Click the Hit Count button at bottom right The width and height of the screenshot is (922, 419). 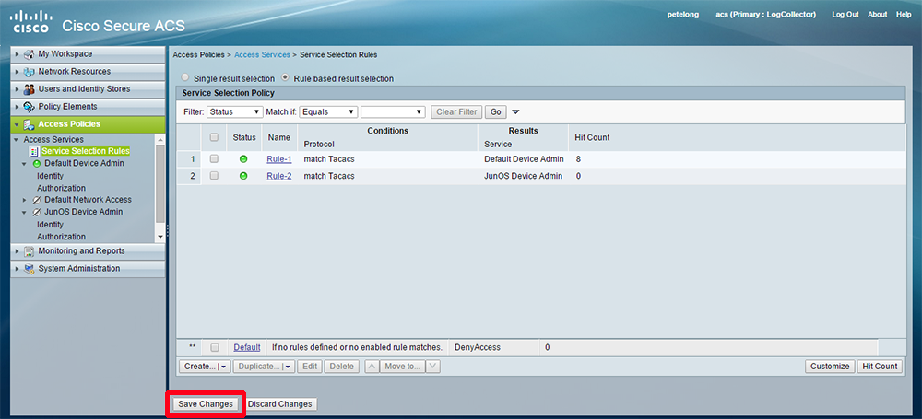879,367
